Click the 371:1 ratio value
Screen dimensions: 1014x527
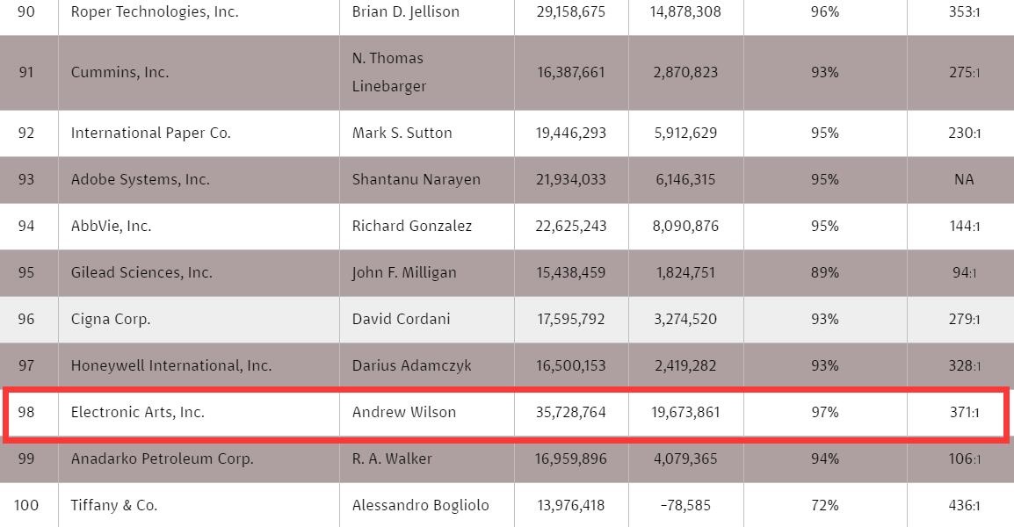click(x=964, y=412)
